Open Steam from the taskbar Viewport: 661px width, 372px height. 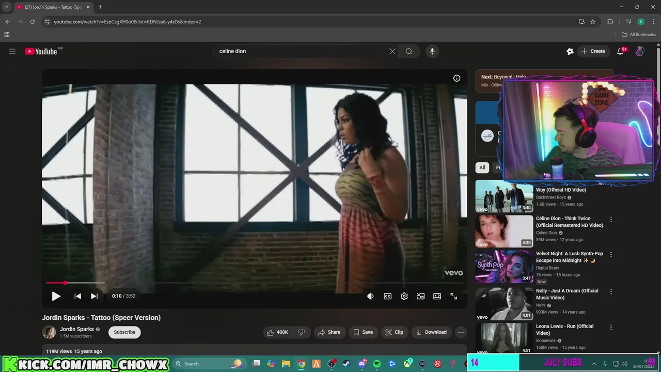click(346, 364)
